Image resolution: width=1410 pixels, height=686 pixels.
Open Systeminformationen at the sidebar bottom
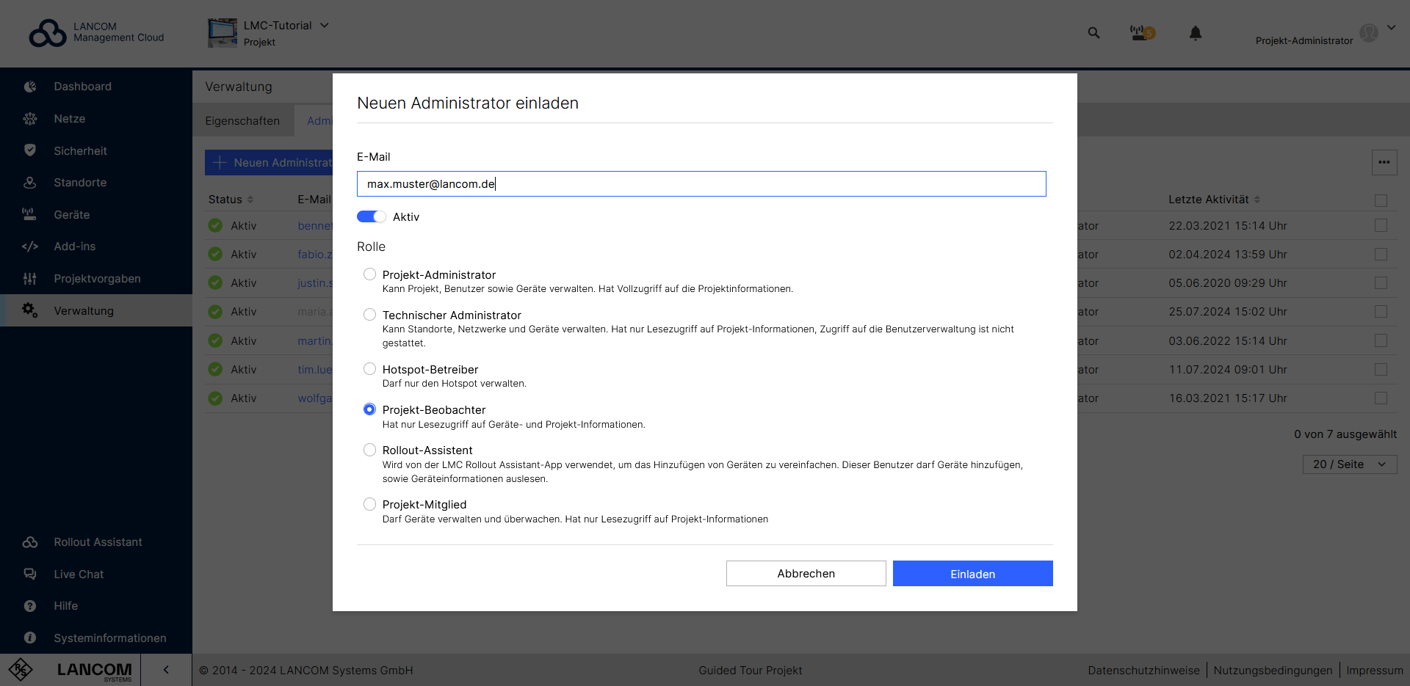point(110,638)
